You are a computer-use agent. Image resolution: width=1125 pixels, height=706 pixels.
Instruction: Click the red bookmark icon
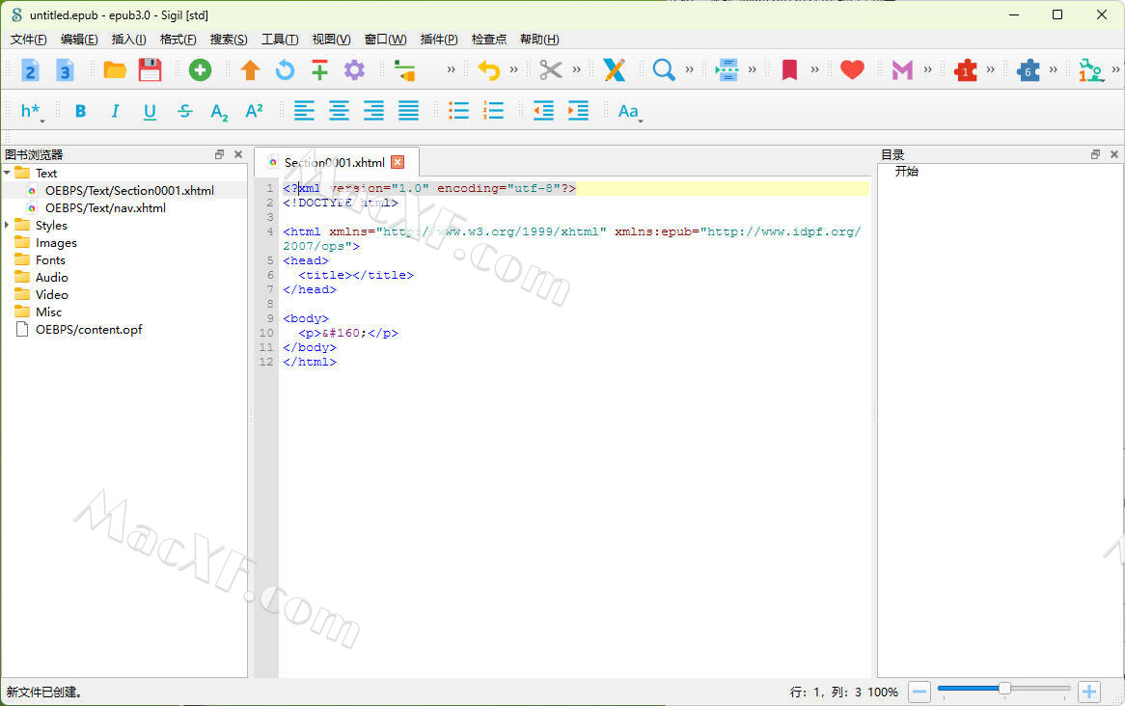(x=789, y=69)
